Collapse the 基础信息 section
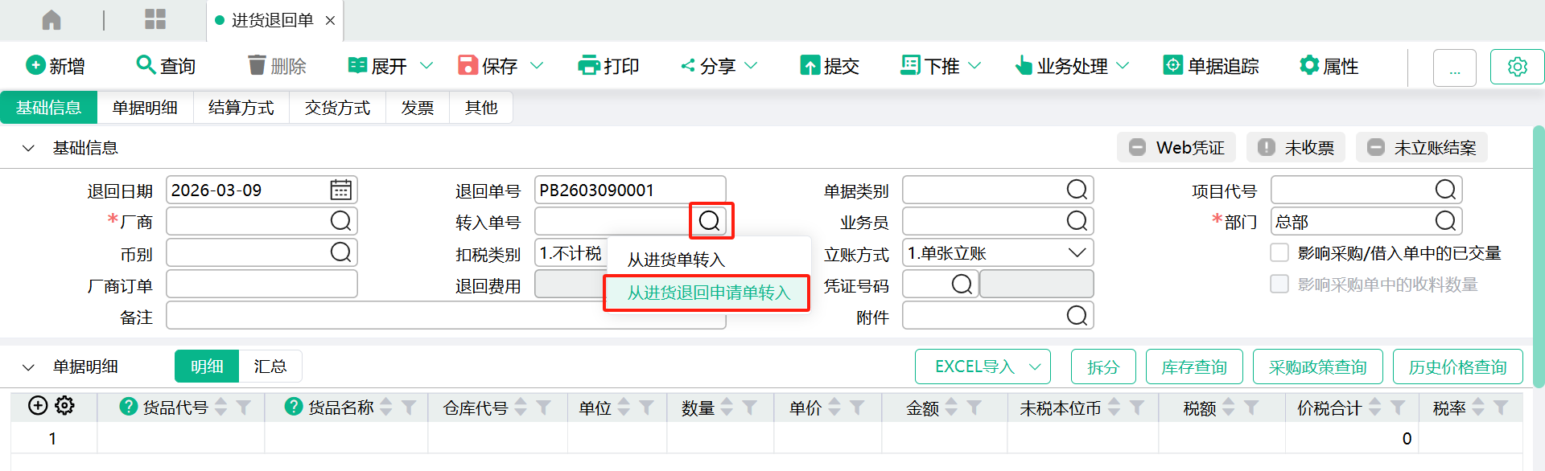The width and height of the screenshot is (1545, 471). (x=28, y=148)
